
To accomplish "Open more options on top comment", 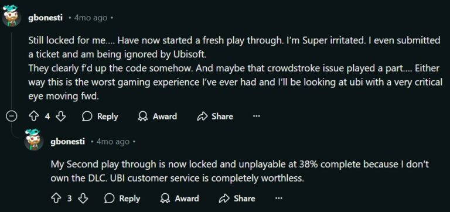I will click(256, 116).
